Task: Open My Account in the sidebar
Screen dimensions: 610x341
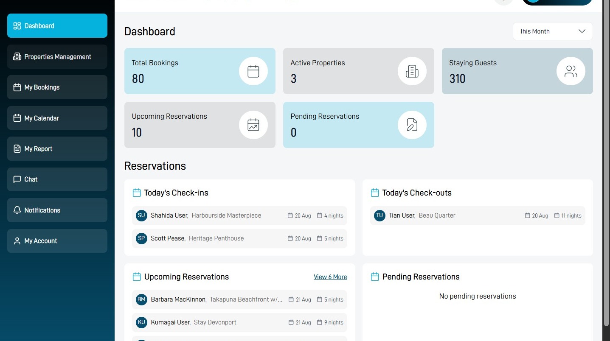Action: pos(57,241)
